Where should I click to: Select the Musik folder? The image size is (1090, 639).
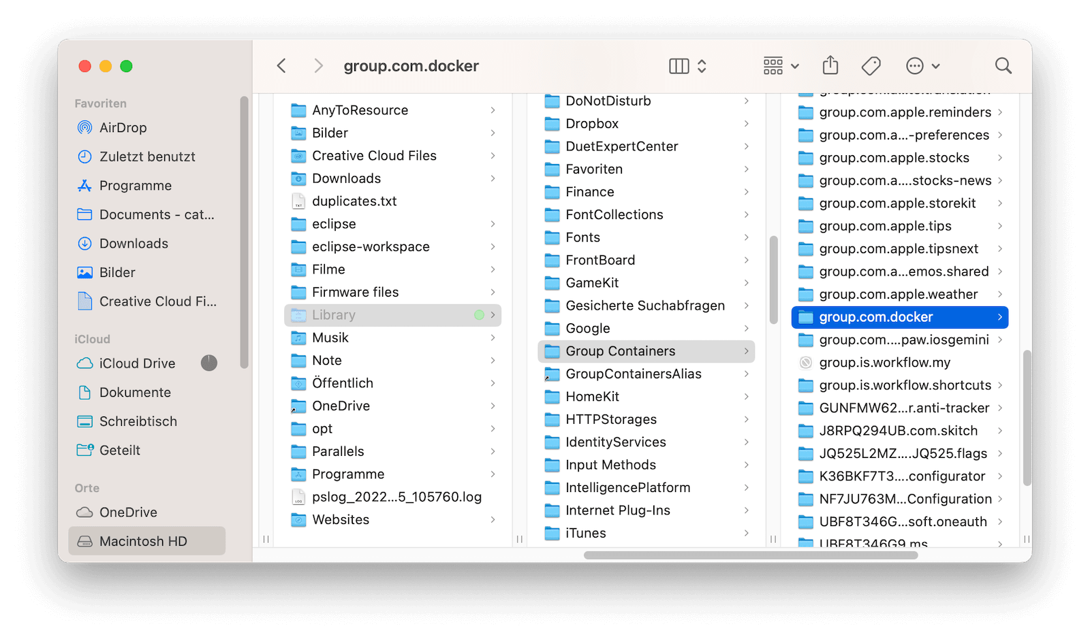tap(392, 338)
